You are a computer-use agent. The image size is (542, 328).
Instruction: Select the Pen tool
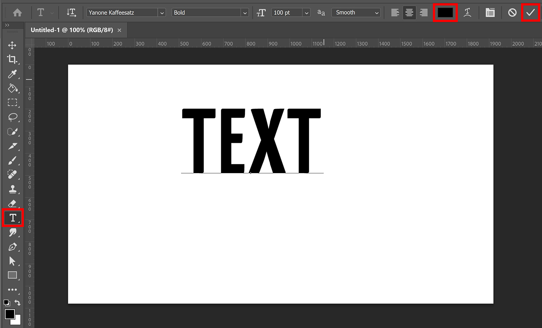coord(12,247)
